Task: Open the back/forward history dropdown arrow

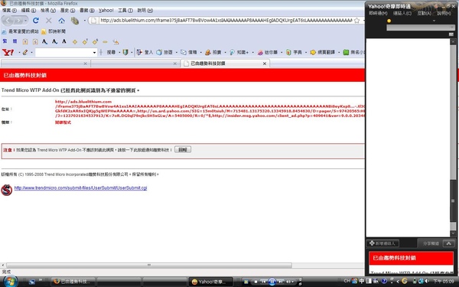Action: pyautogui.click(x=26, y=21)
